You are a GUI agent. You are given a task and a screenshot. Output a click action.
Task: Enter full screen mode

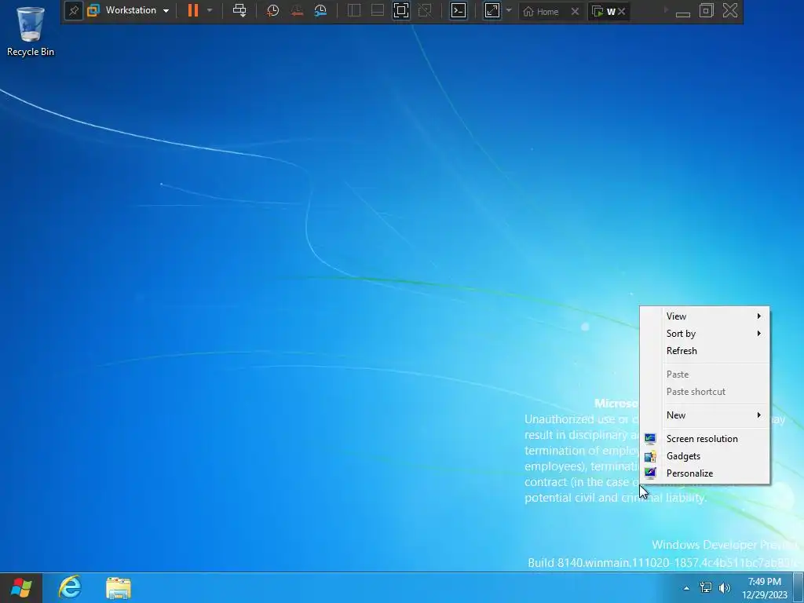tap(401, 10)
